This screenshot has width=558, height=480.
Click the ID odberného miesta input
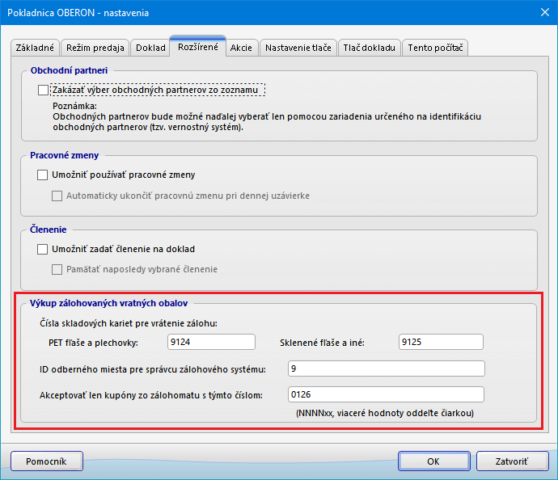click(385, 368)
